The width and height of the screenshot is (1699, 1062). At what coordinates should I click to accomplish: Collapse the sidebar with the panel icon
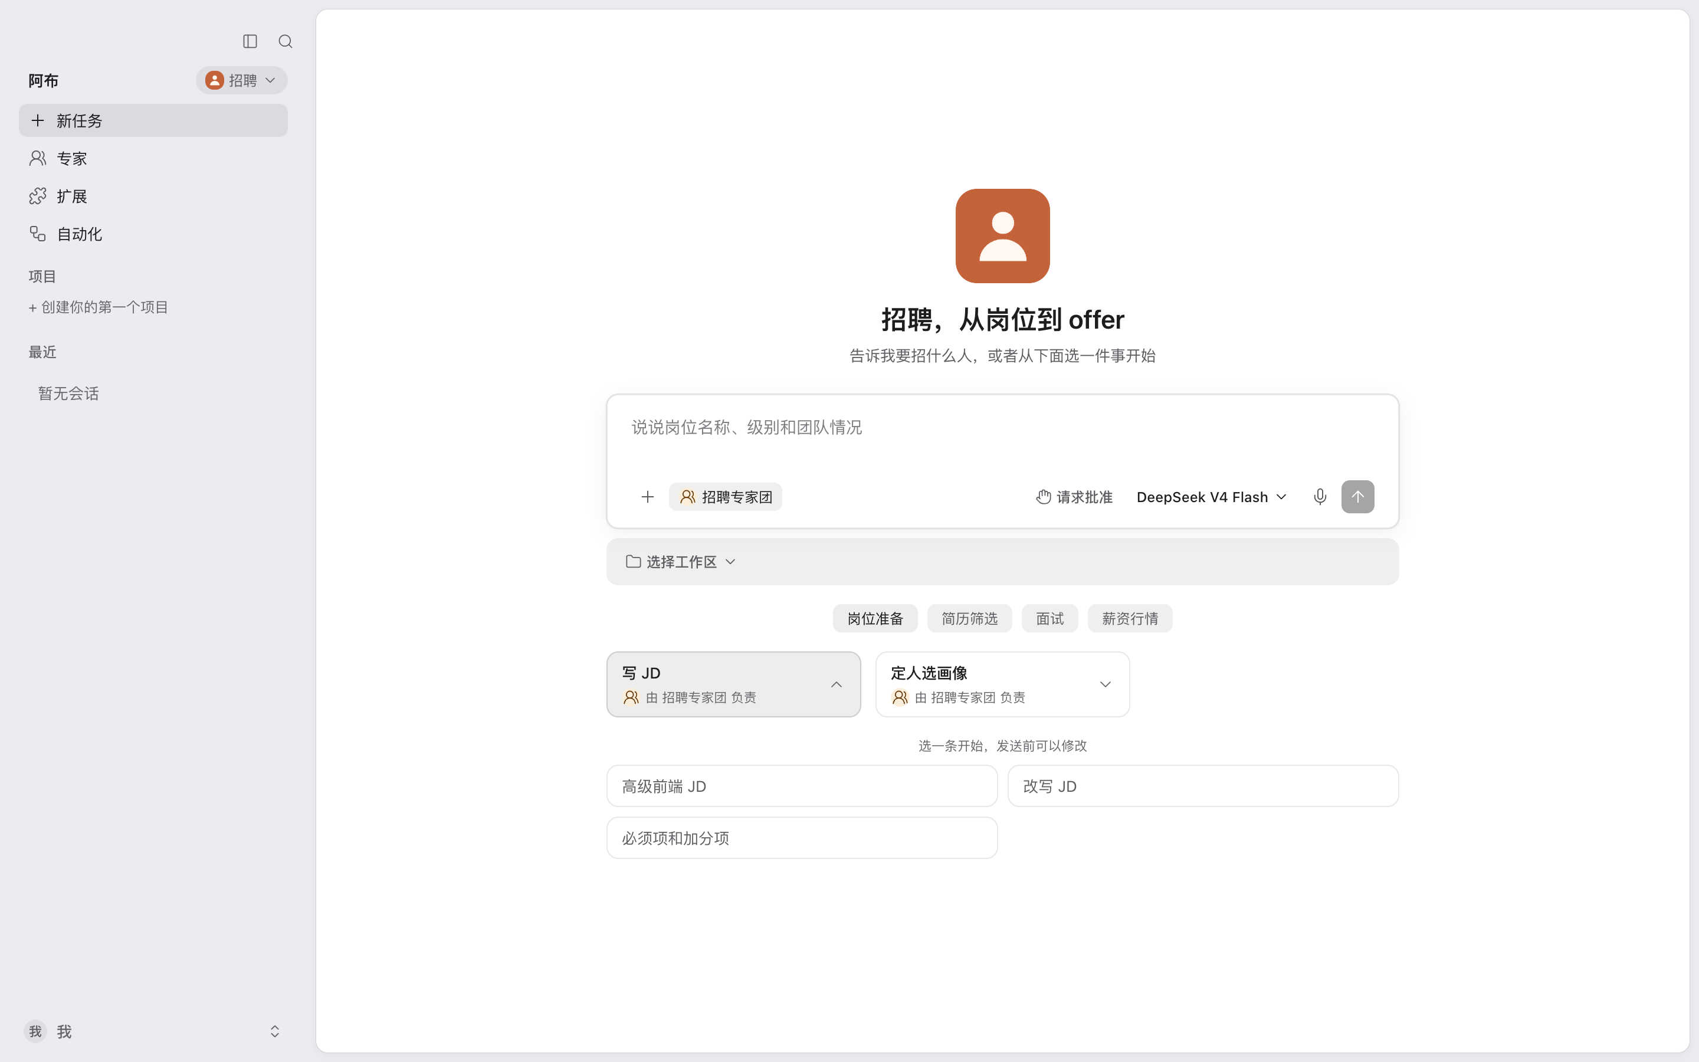(250, 41)
